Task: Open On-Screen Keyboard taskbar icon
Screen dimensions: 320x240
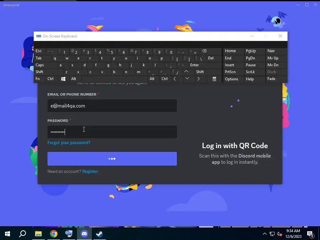Action: tap(69, 234)
